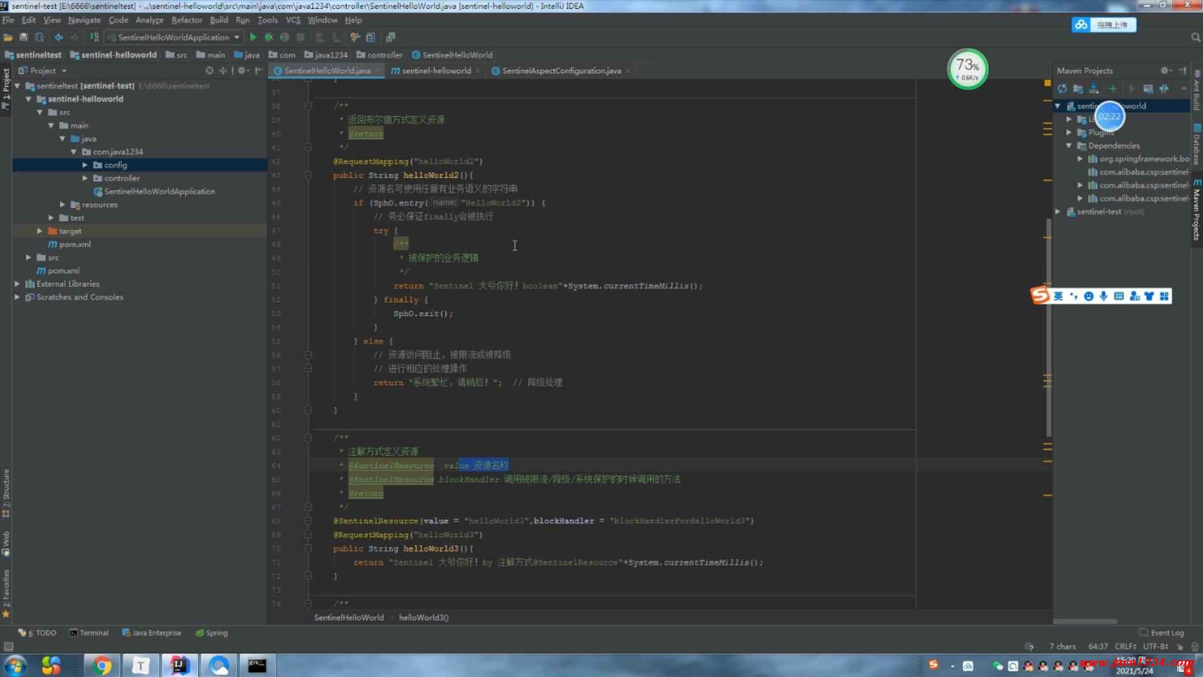This screenshot has width=1203, height=677.
Task: Run SentinelHelloWorldApplication with the green play icon
Action: (253, 37)
